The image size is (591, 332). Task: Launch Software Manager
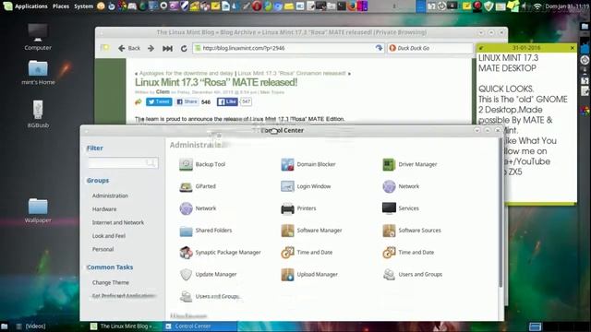coord(311,231)
